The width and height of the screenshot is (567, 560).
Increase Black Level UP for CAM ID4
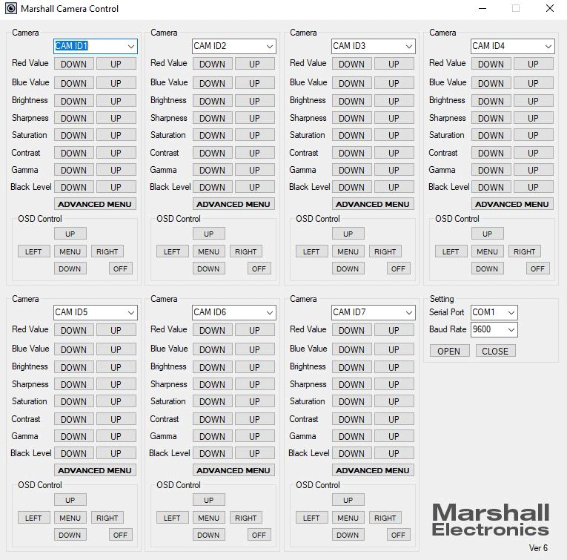coord(534,187)
